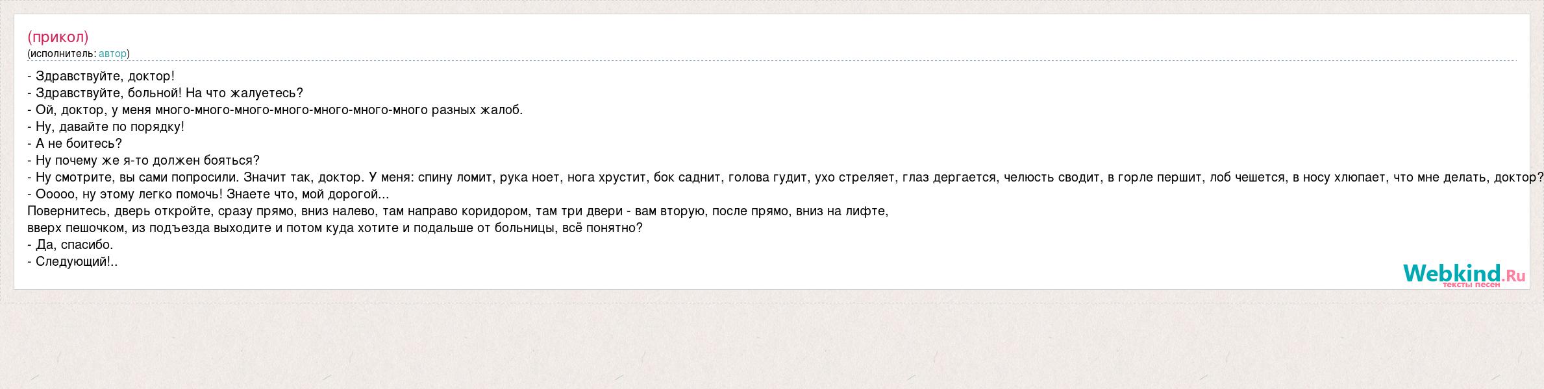Click the words 'спину ломит' in the text
This screenshot has width=1544, height=389.
click(456, 177)
